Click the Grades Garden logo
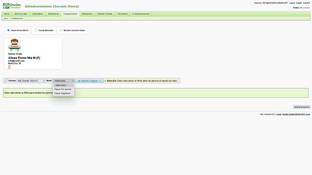Viewport: 312px width, 175px height. (12, 6)
